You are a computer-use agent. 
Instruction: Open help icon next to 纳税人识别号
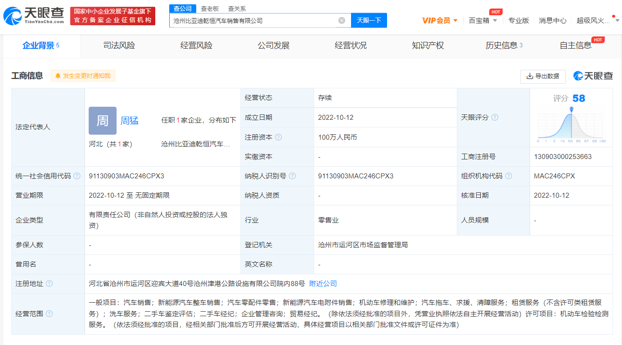(x=292, y=176)
